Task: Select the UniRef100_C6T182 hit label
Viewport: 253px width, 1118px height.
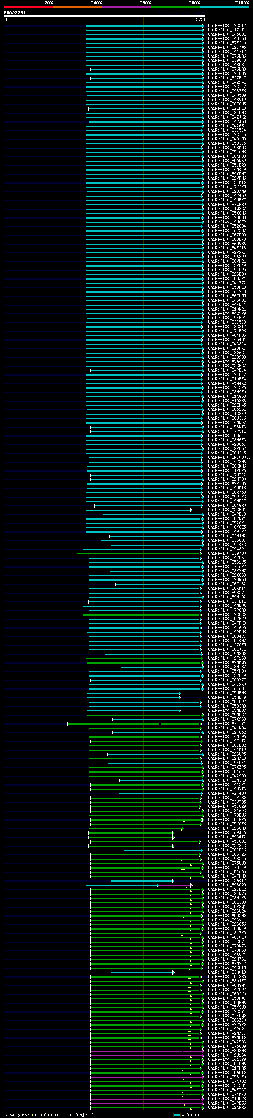Action: point(227,584)
